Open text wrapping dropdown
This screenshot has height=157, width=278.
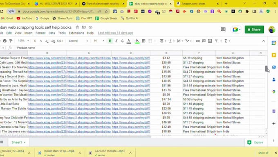(x=180, y=41)
